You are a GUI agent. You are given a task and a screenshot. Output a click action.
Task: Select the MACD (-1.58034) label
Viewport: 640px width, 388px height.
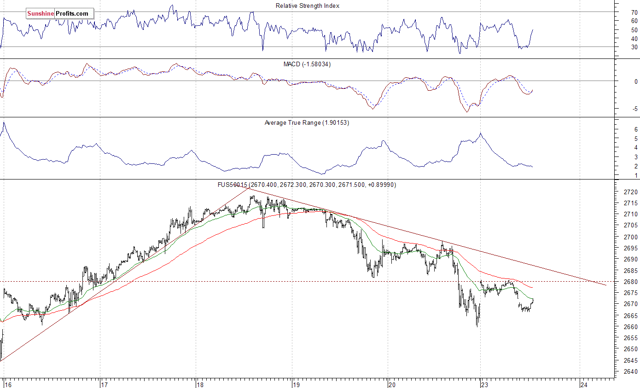[x=307, y=64]
